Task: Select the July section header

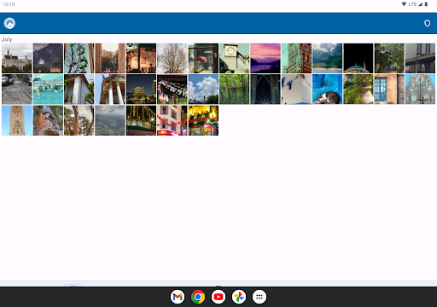Action: [7, 39]
